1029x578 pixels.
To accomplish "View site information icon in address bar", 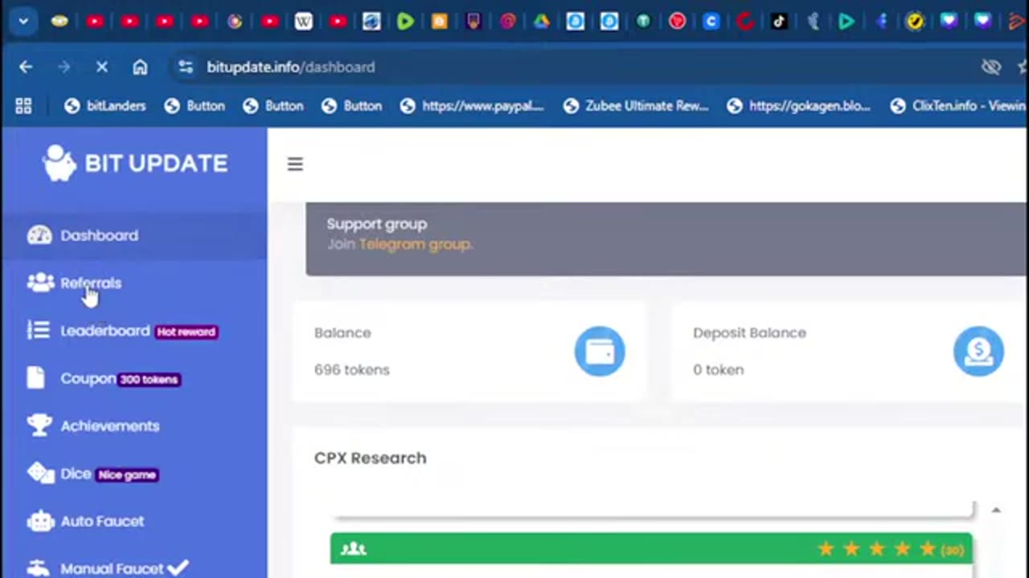I will tap(186, 67).
